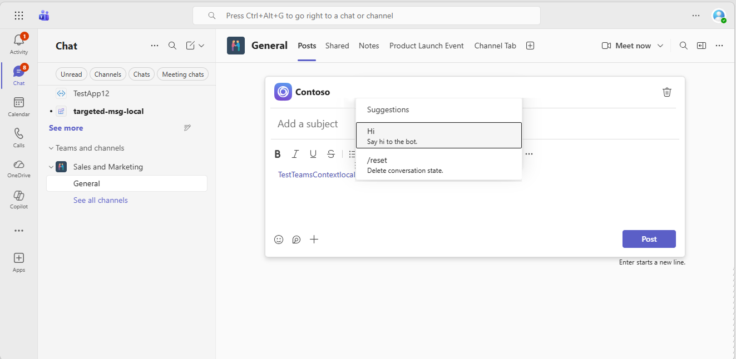Open OneDrive from the app rail

pos(19,168)
